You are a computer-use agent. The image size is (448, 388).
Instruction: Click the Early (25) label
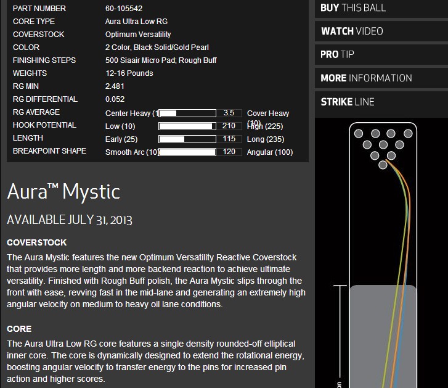point(121,139)
